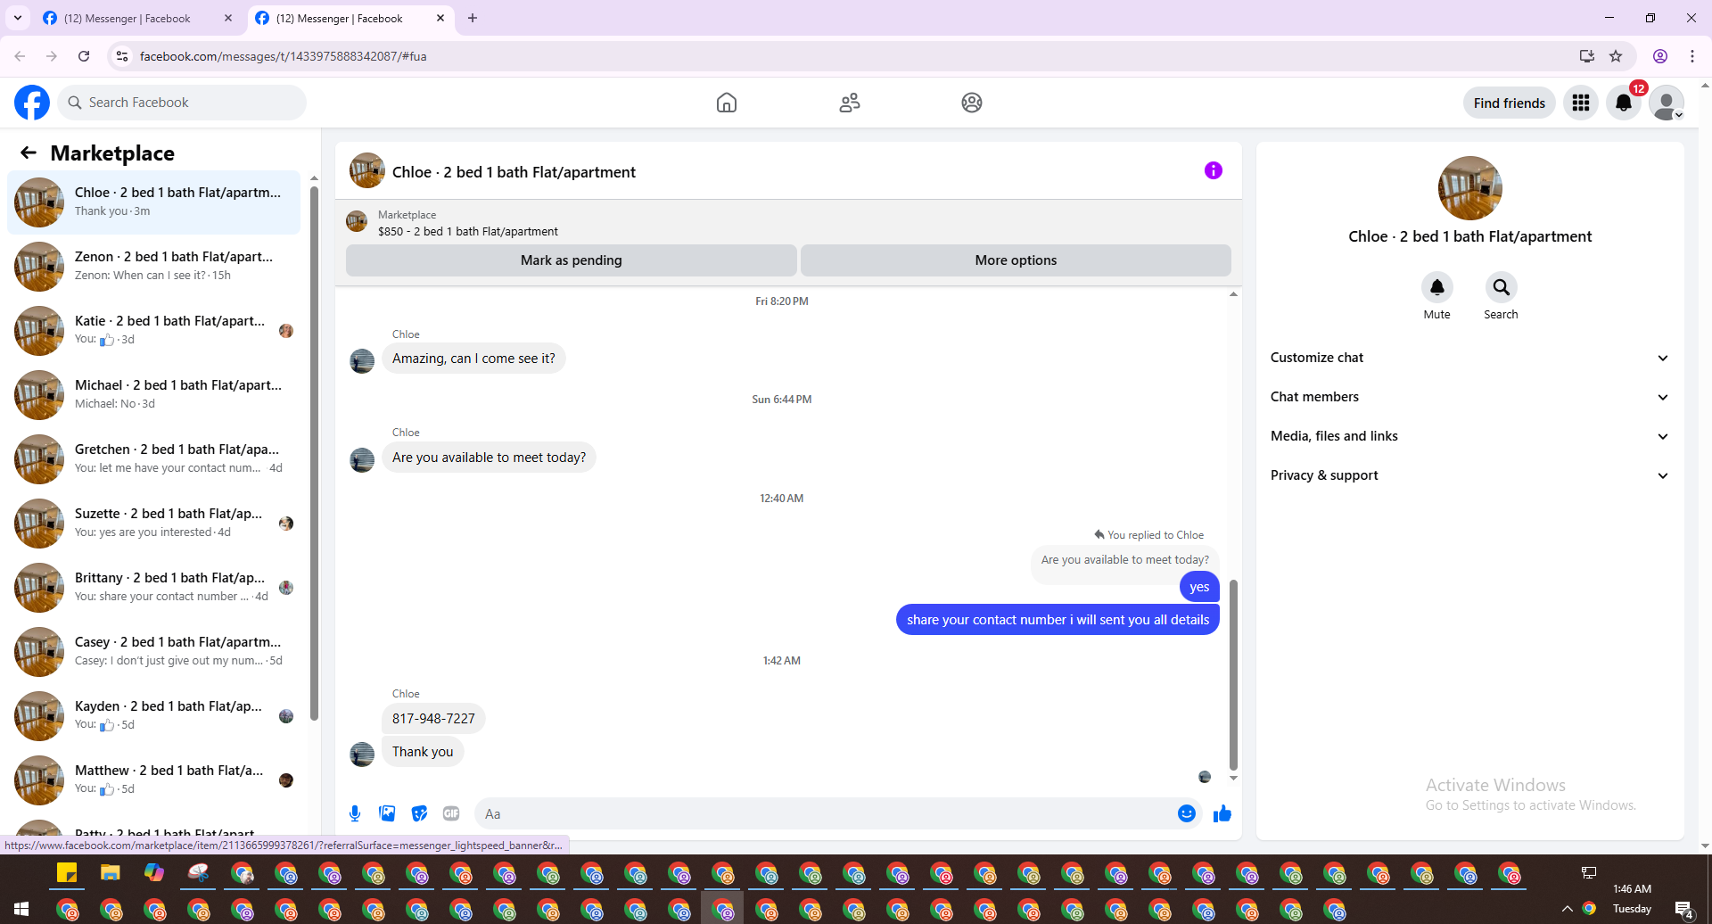Choose a GIF in message composer
Screen dimensions: 1712x924
click(451, 813)
